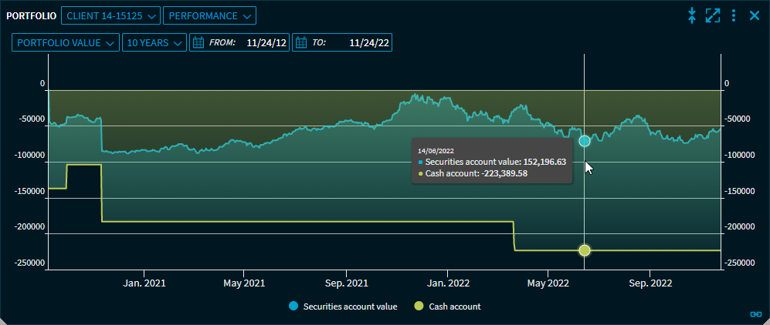Click the securities value marker on chart
The height and width of the screenshot is (325, 770).
585,141
